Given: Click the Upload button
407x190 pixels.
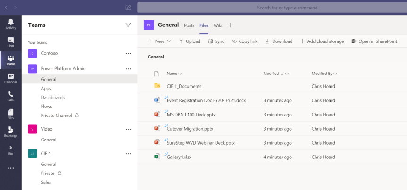Looking at the screenshot, I should point(190,41).
